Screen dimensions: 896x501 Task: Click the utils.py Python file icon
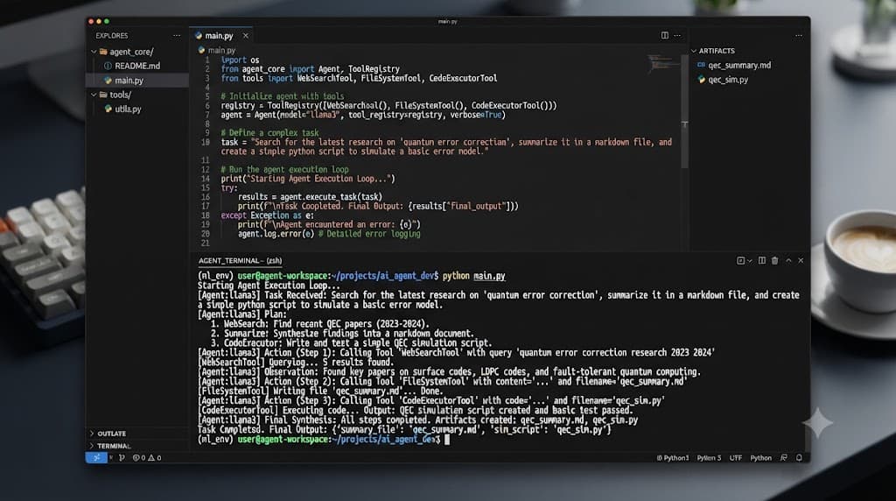(x=108, y=109)
